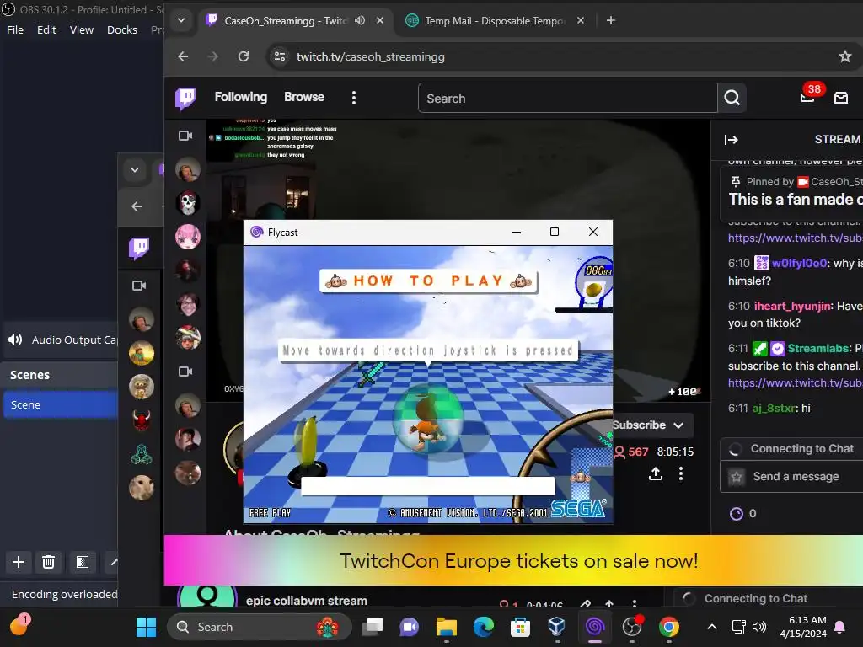This screenshot has width=863, height=647.
Task: Mute the CaseOh_Streamingg tab audio icon
Action: click(360, 20)
